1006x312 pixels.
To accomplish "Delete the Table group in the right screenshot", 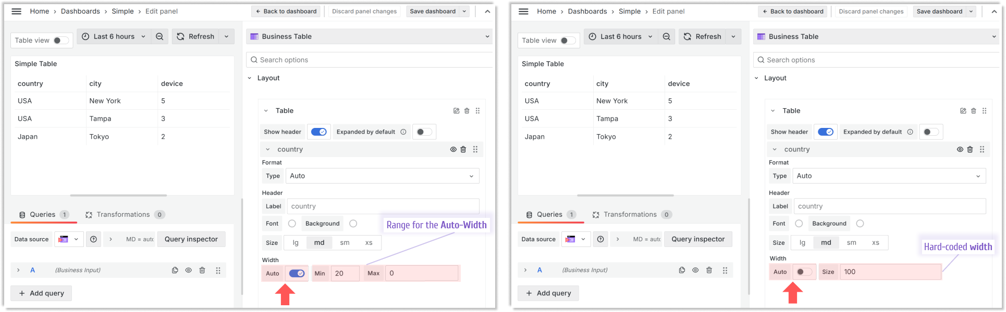I will (973, 111).
